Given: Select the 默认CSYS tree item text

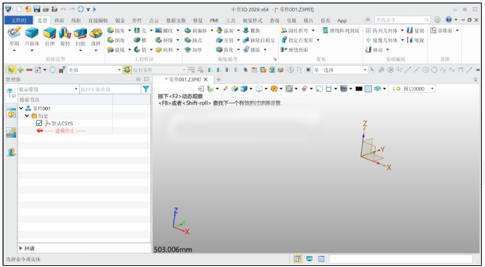Looking at the screenshot, I should [62, 123].
